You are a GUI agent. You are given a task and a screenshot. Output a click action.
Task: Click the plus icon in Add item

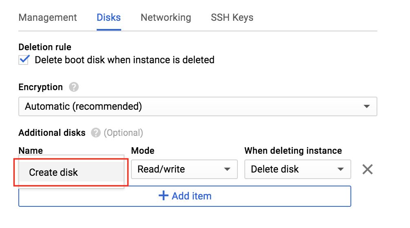[164, 196]
